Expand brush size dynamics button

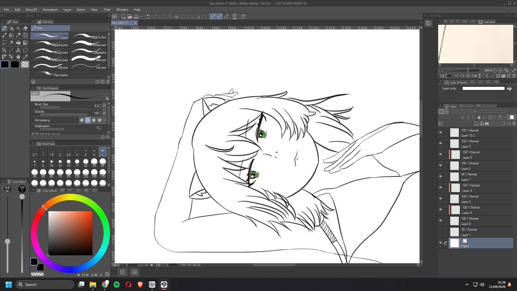click(104, 106)
